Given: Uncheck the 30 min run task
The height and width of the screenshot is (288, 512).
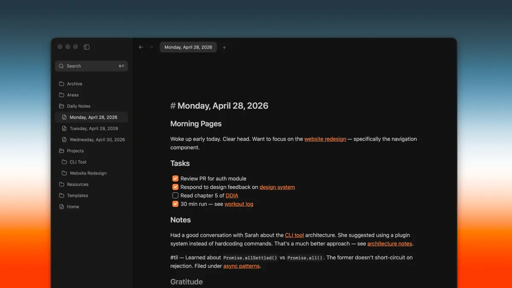Looking at the screenshot, I should pyautogui.click(x=175, y=204).
